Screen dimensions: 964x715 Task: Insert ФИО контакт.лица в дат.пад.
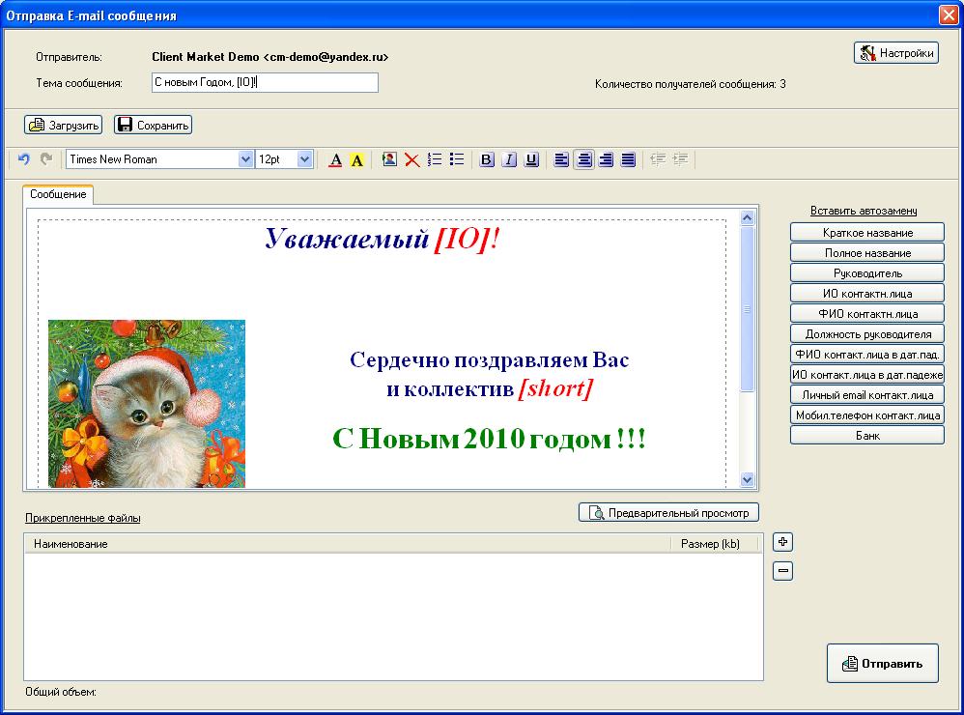click(x=867, y=355)
